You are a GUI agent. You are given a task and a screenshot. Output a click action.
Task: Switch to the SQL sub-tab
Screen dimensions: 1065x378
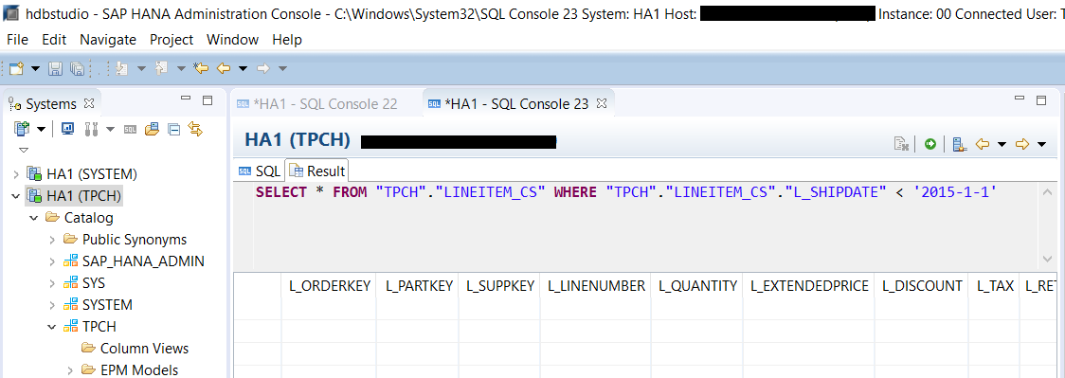259,171
